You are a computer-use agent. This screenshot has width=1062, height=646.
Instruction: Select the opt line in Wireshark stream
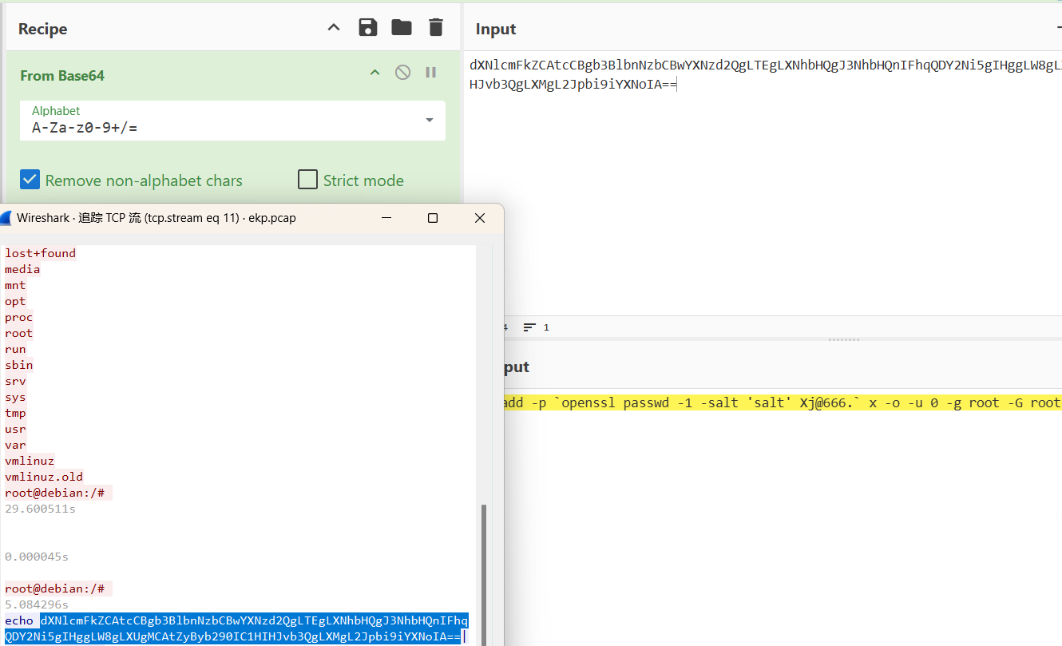tap(15, 301)
